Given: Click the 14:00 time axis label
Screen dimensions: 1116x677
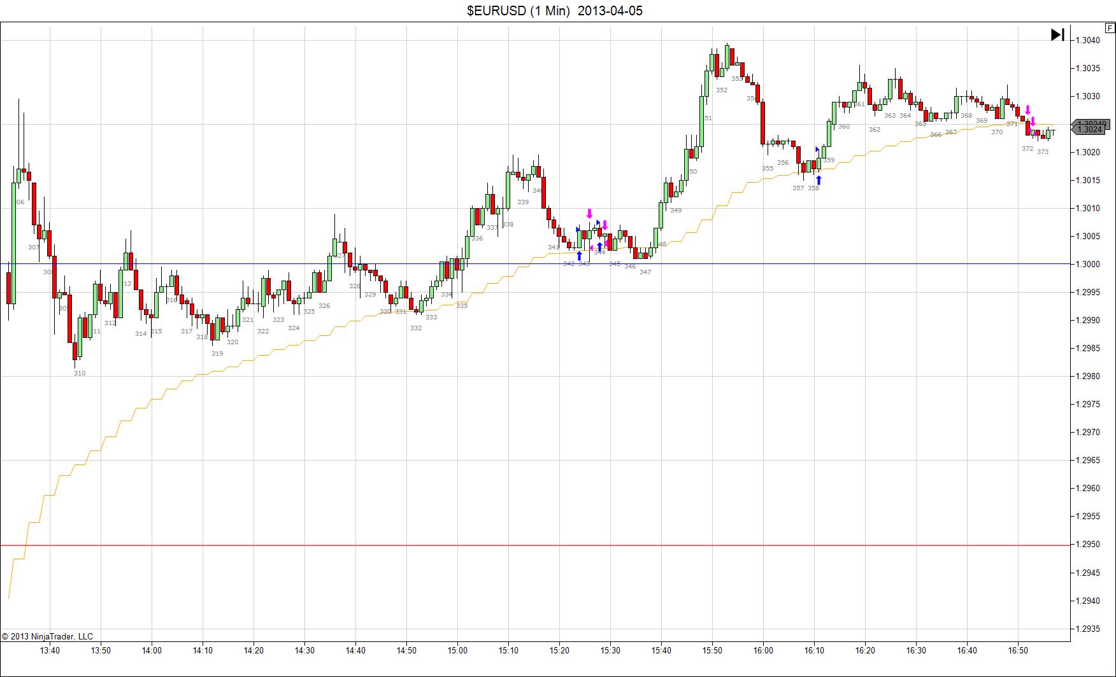Looking at the screenshot, I should (152, 650).
